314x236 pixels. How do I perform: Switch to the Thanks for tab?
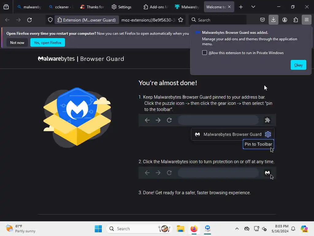click(x=92, y=7)
